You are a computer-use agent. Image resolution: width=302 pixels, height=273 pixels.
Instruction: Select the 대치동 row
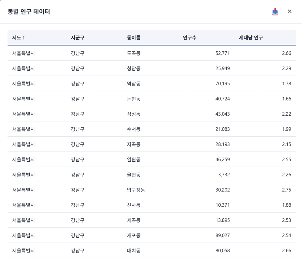[134, 251]
